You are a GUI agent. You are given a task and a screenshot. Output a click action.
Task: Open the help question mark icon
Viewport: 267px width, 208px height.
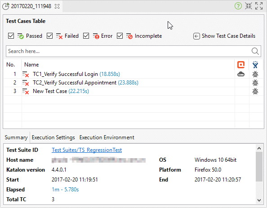click(238, 6)
